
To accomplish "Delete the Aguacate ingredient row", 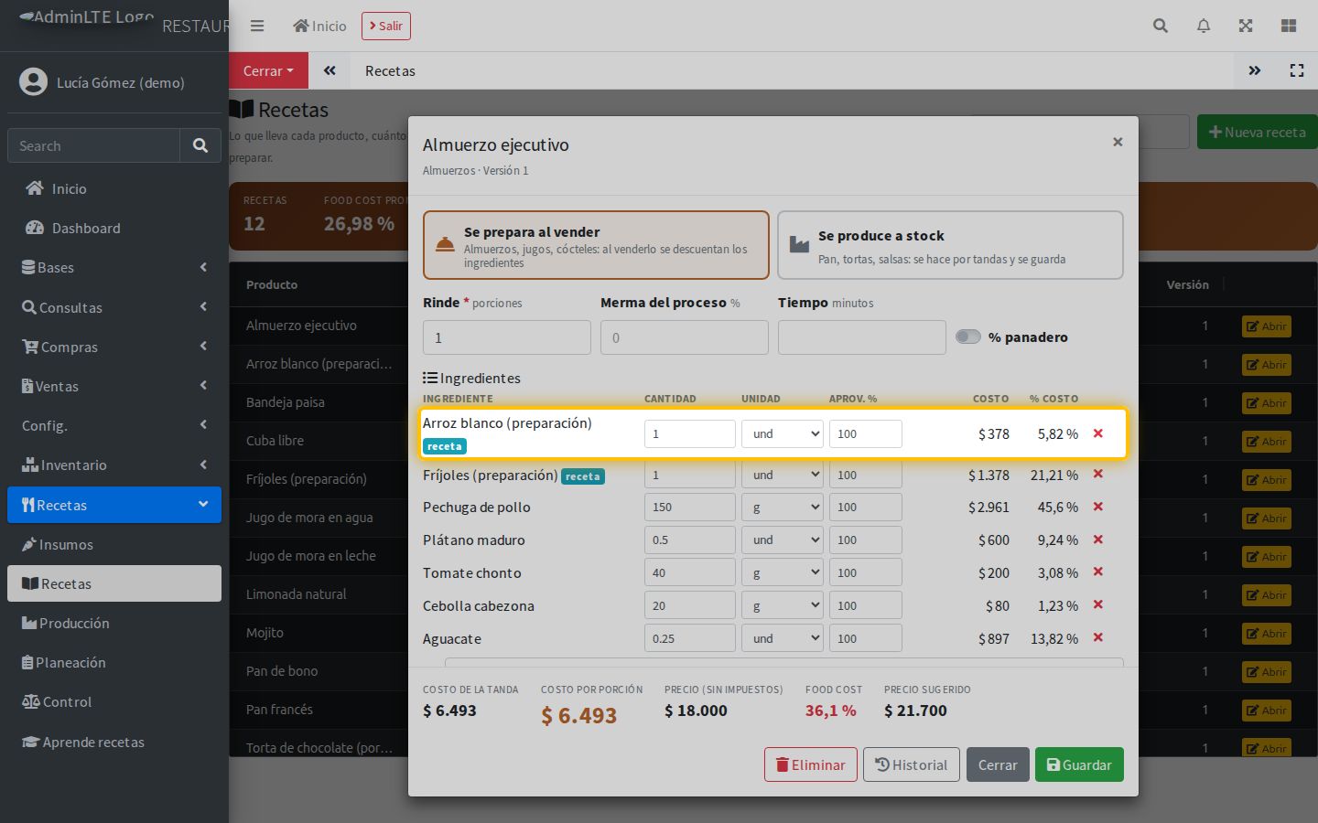I will [1098, 638].
